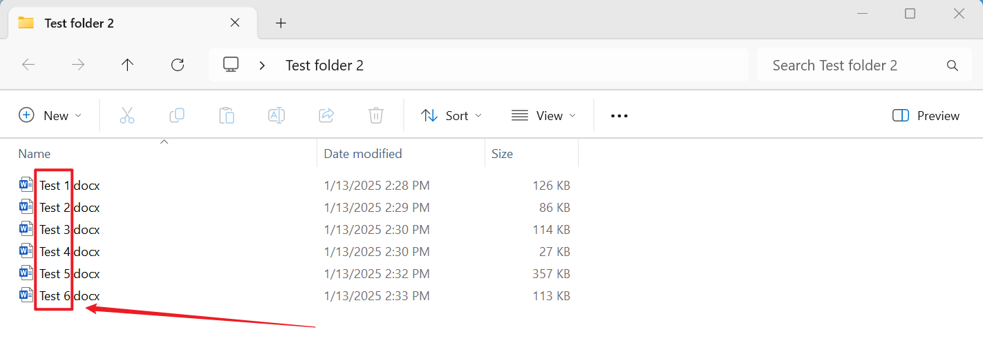Sort files by Size column header
The width and height of the screenshot is (983, 343).
503,154
